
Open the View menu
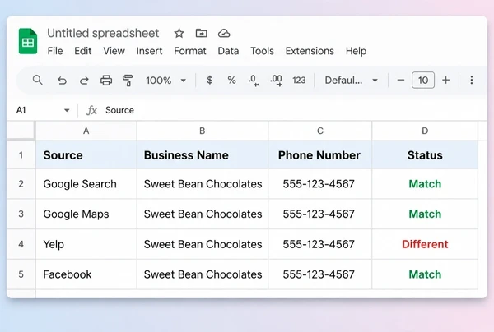(114, 51)
